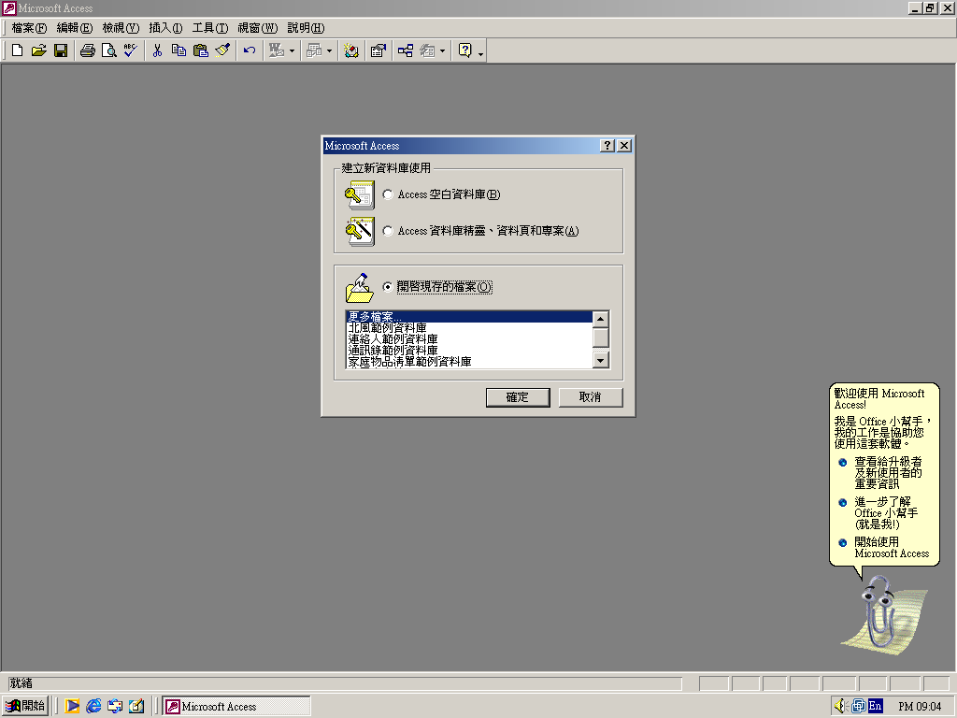Click the ABC spelling check icon
Image resolution: width=957 pixels, height=718 pixels.
(131, 50)
